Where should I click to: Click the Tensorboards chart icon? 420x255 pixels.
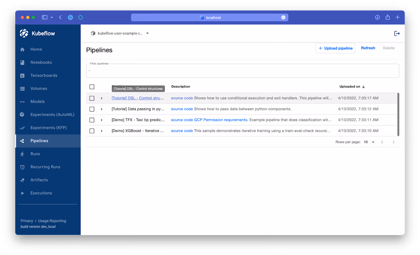click(22, 76)
